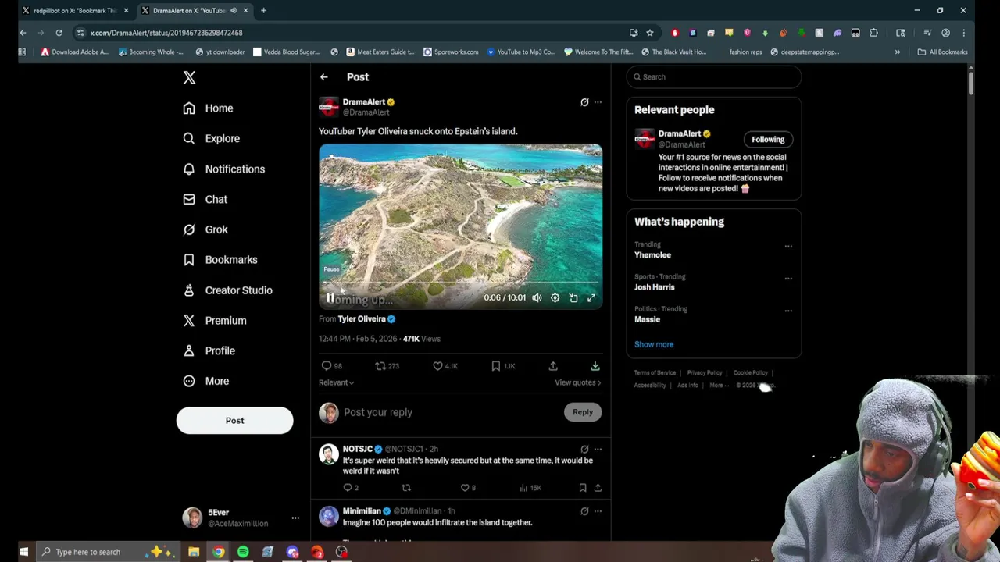1000x562 pixels.
Task: Open Notifications in the X sidebar
Action: [223, 169]
